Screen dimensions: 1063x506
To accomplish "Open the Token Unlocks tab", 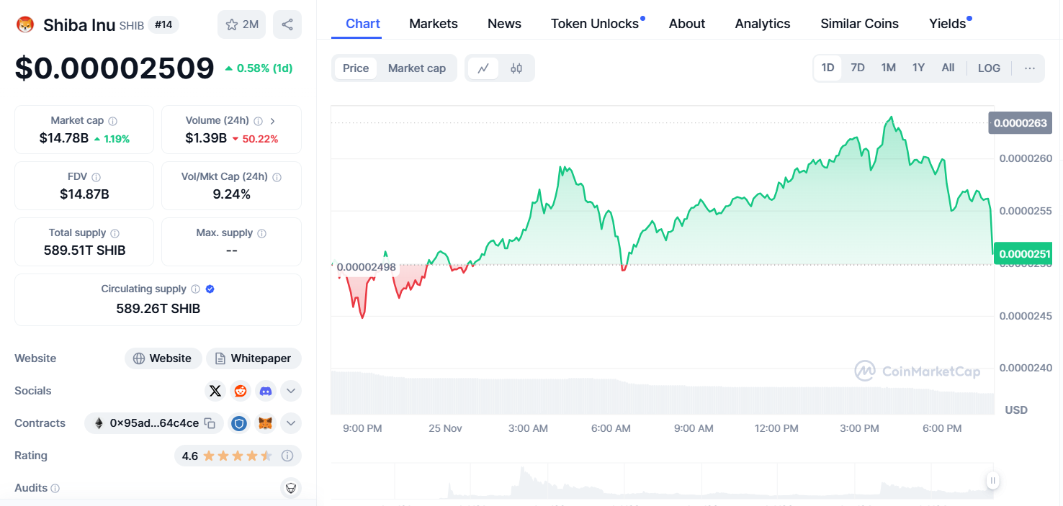I will pos(594,24).
